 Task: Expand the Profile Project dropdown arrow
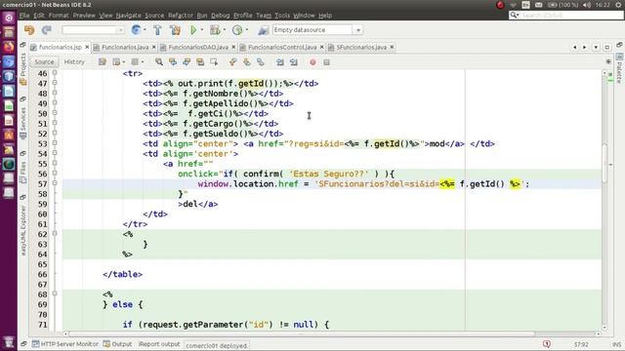coord(247,30)
